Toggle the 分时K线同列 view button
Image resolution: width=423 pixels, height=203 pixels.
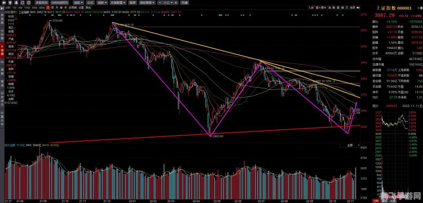point(59,2)
